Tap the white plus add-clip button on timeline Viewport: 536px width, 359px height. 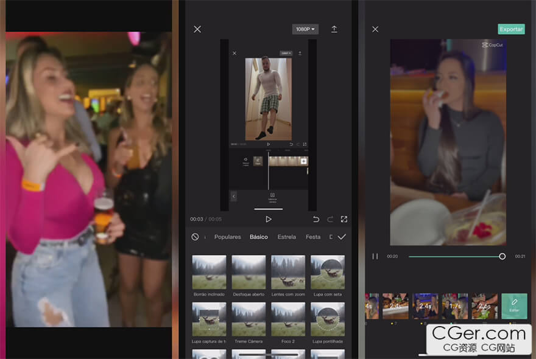tap(303, 161)
